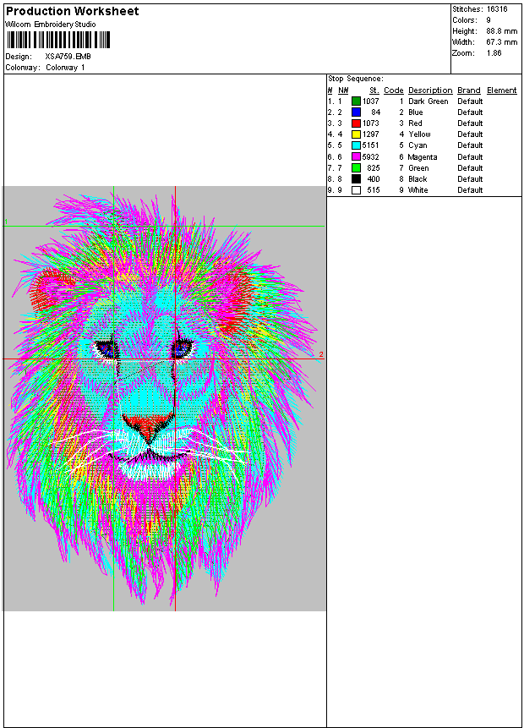Click the Dark Green color swatch
This screenshot has height=728, width=524.
tap(356, 101)
